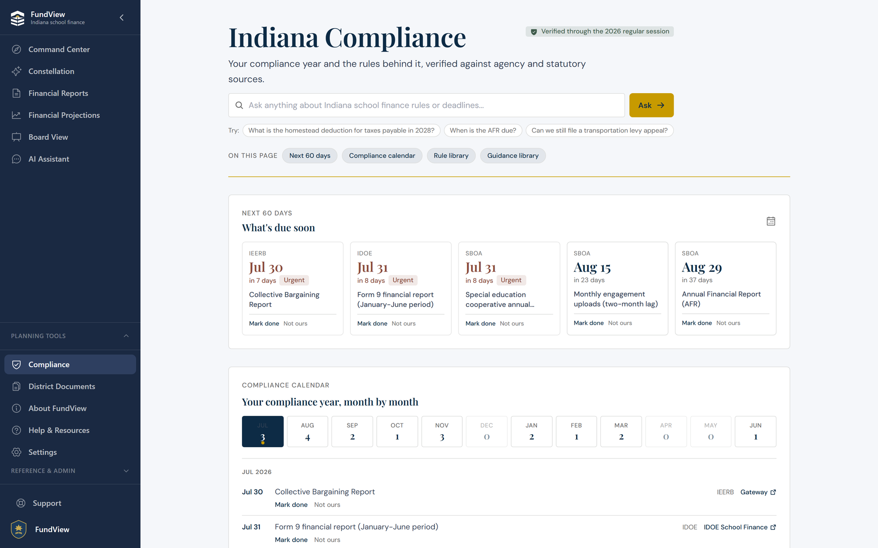Click the Help & Resources question icon
The image size is (878, 548).
tap(16, 430)
